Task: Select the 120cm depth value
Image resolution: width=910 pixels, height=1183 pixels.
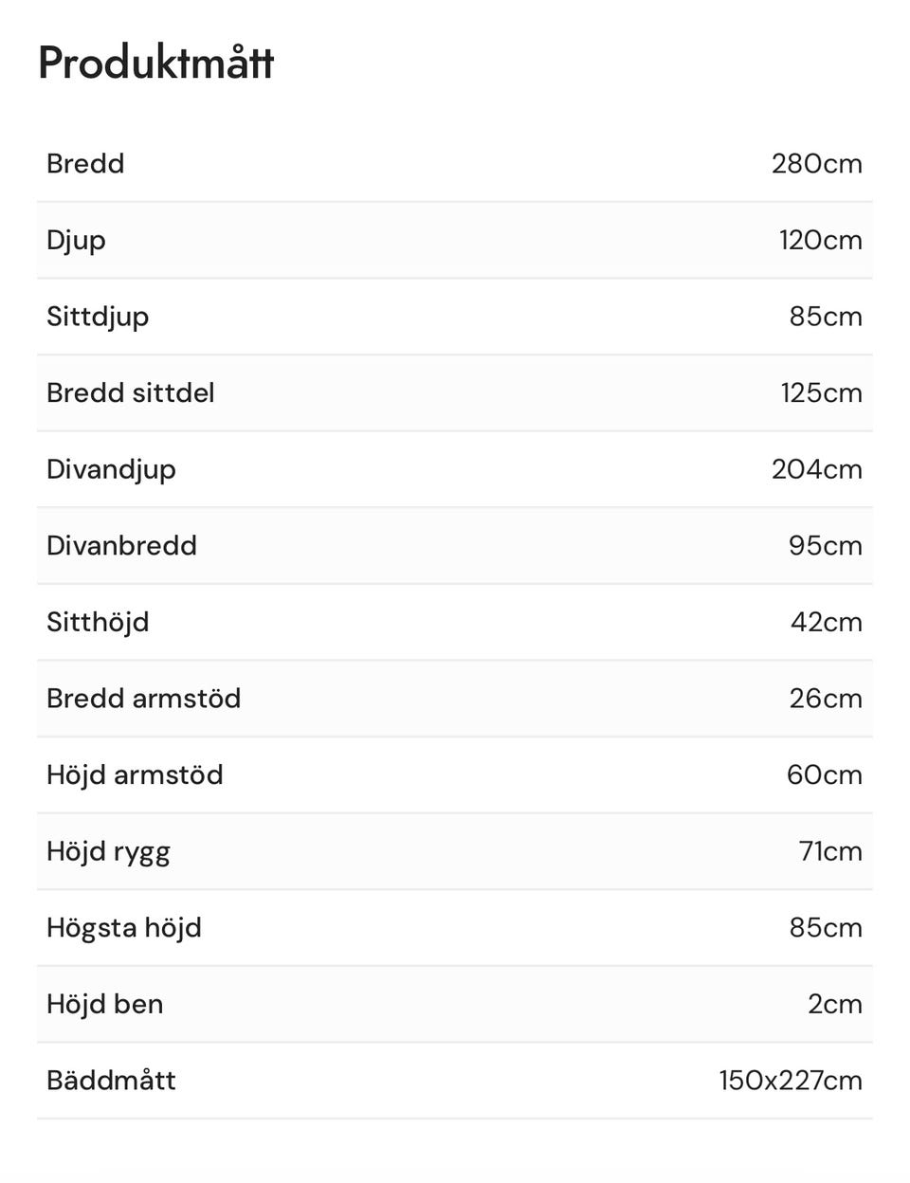Action: [820, 240]
